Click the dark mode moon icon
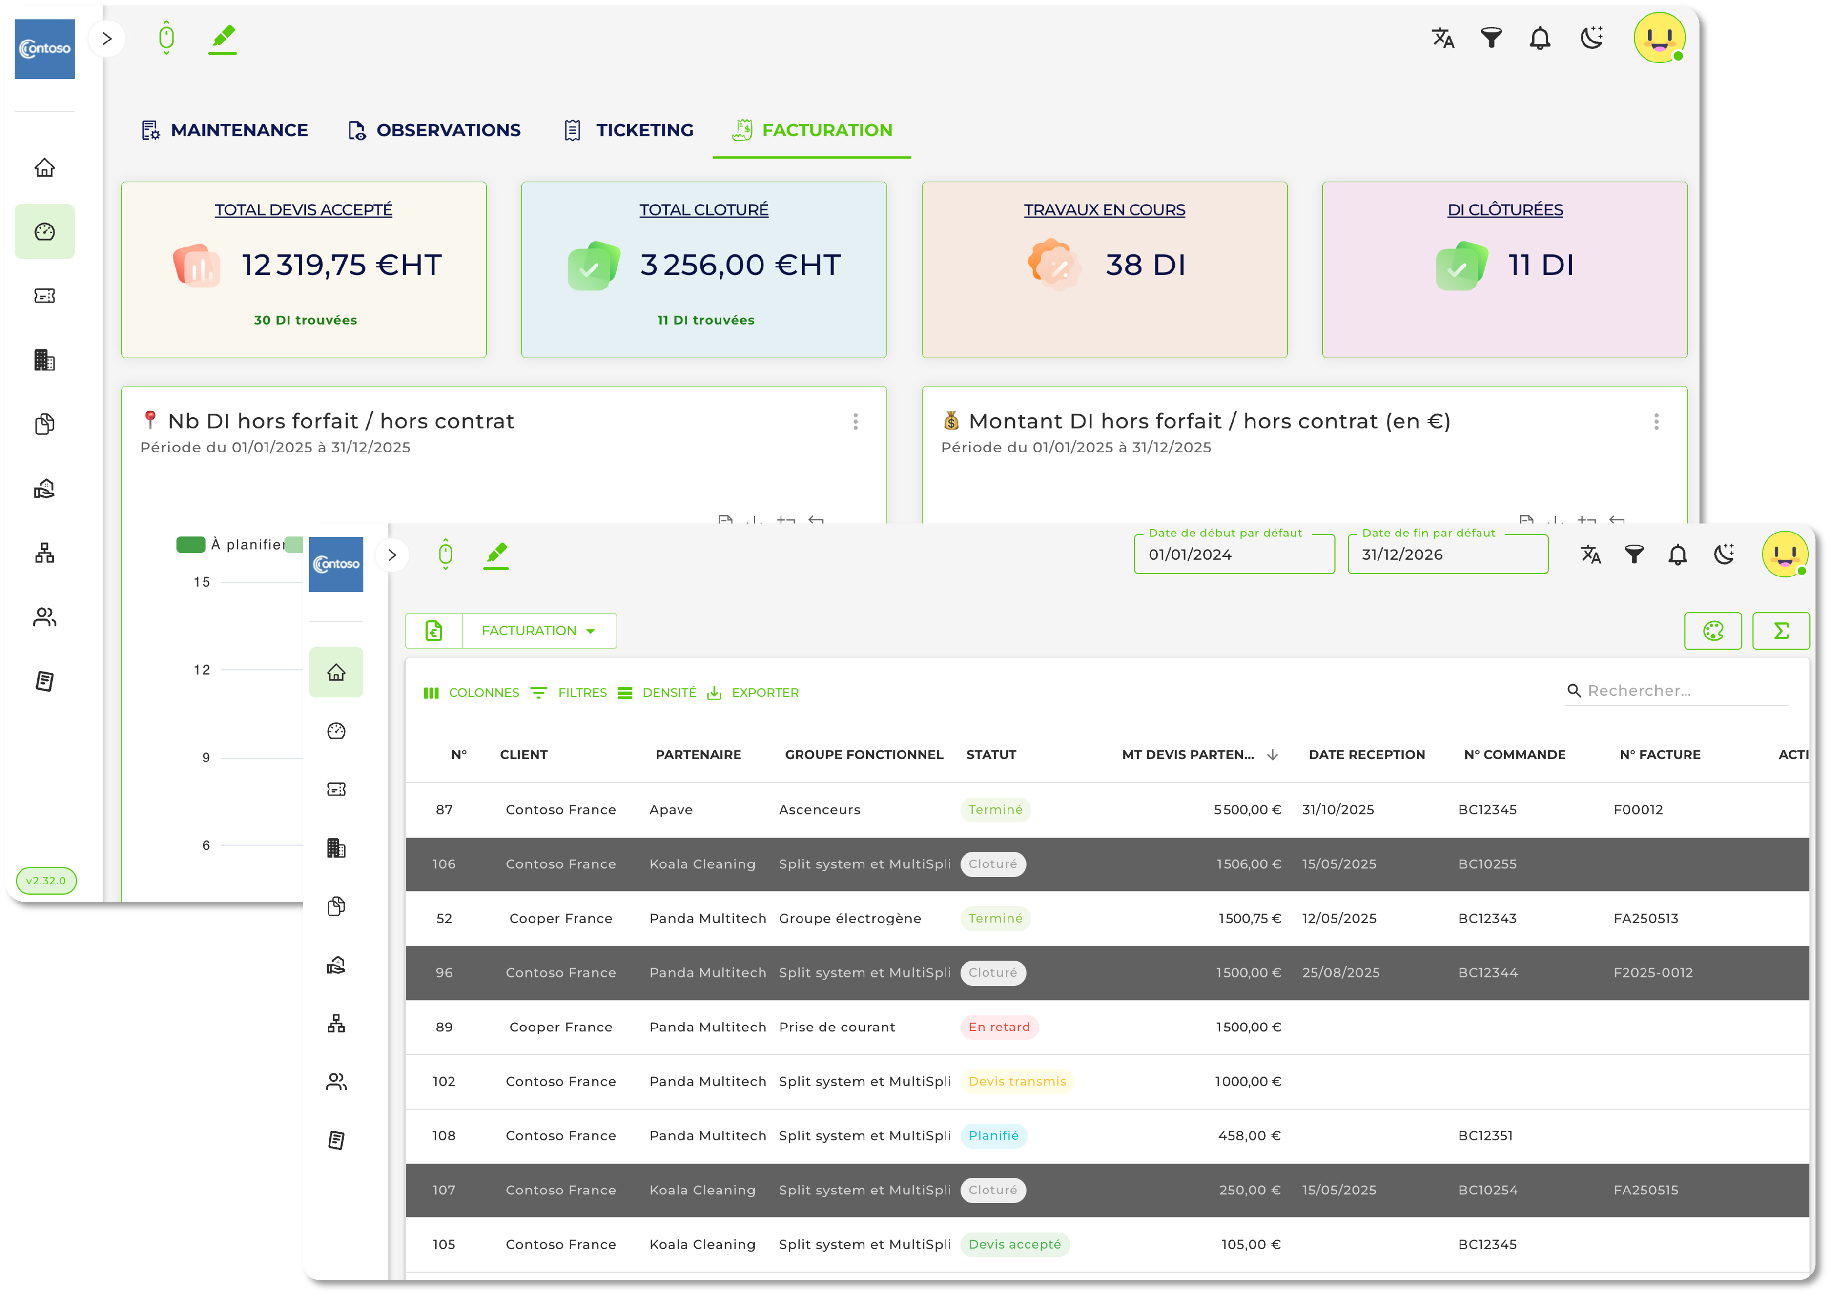The width and height of the screenshot is (1830, 1295). coord(1592,38)
